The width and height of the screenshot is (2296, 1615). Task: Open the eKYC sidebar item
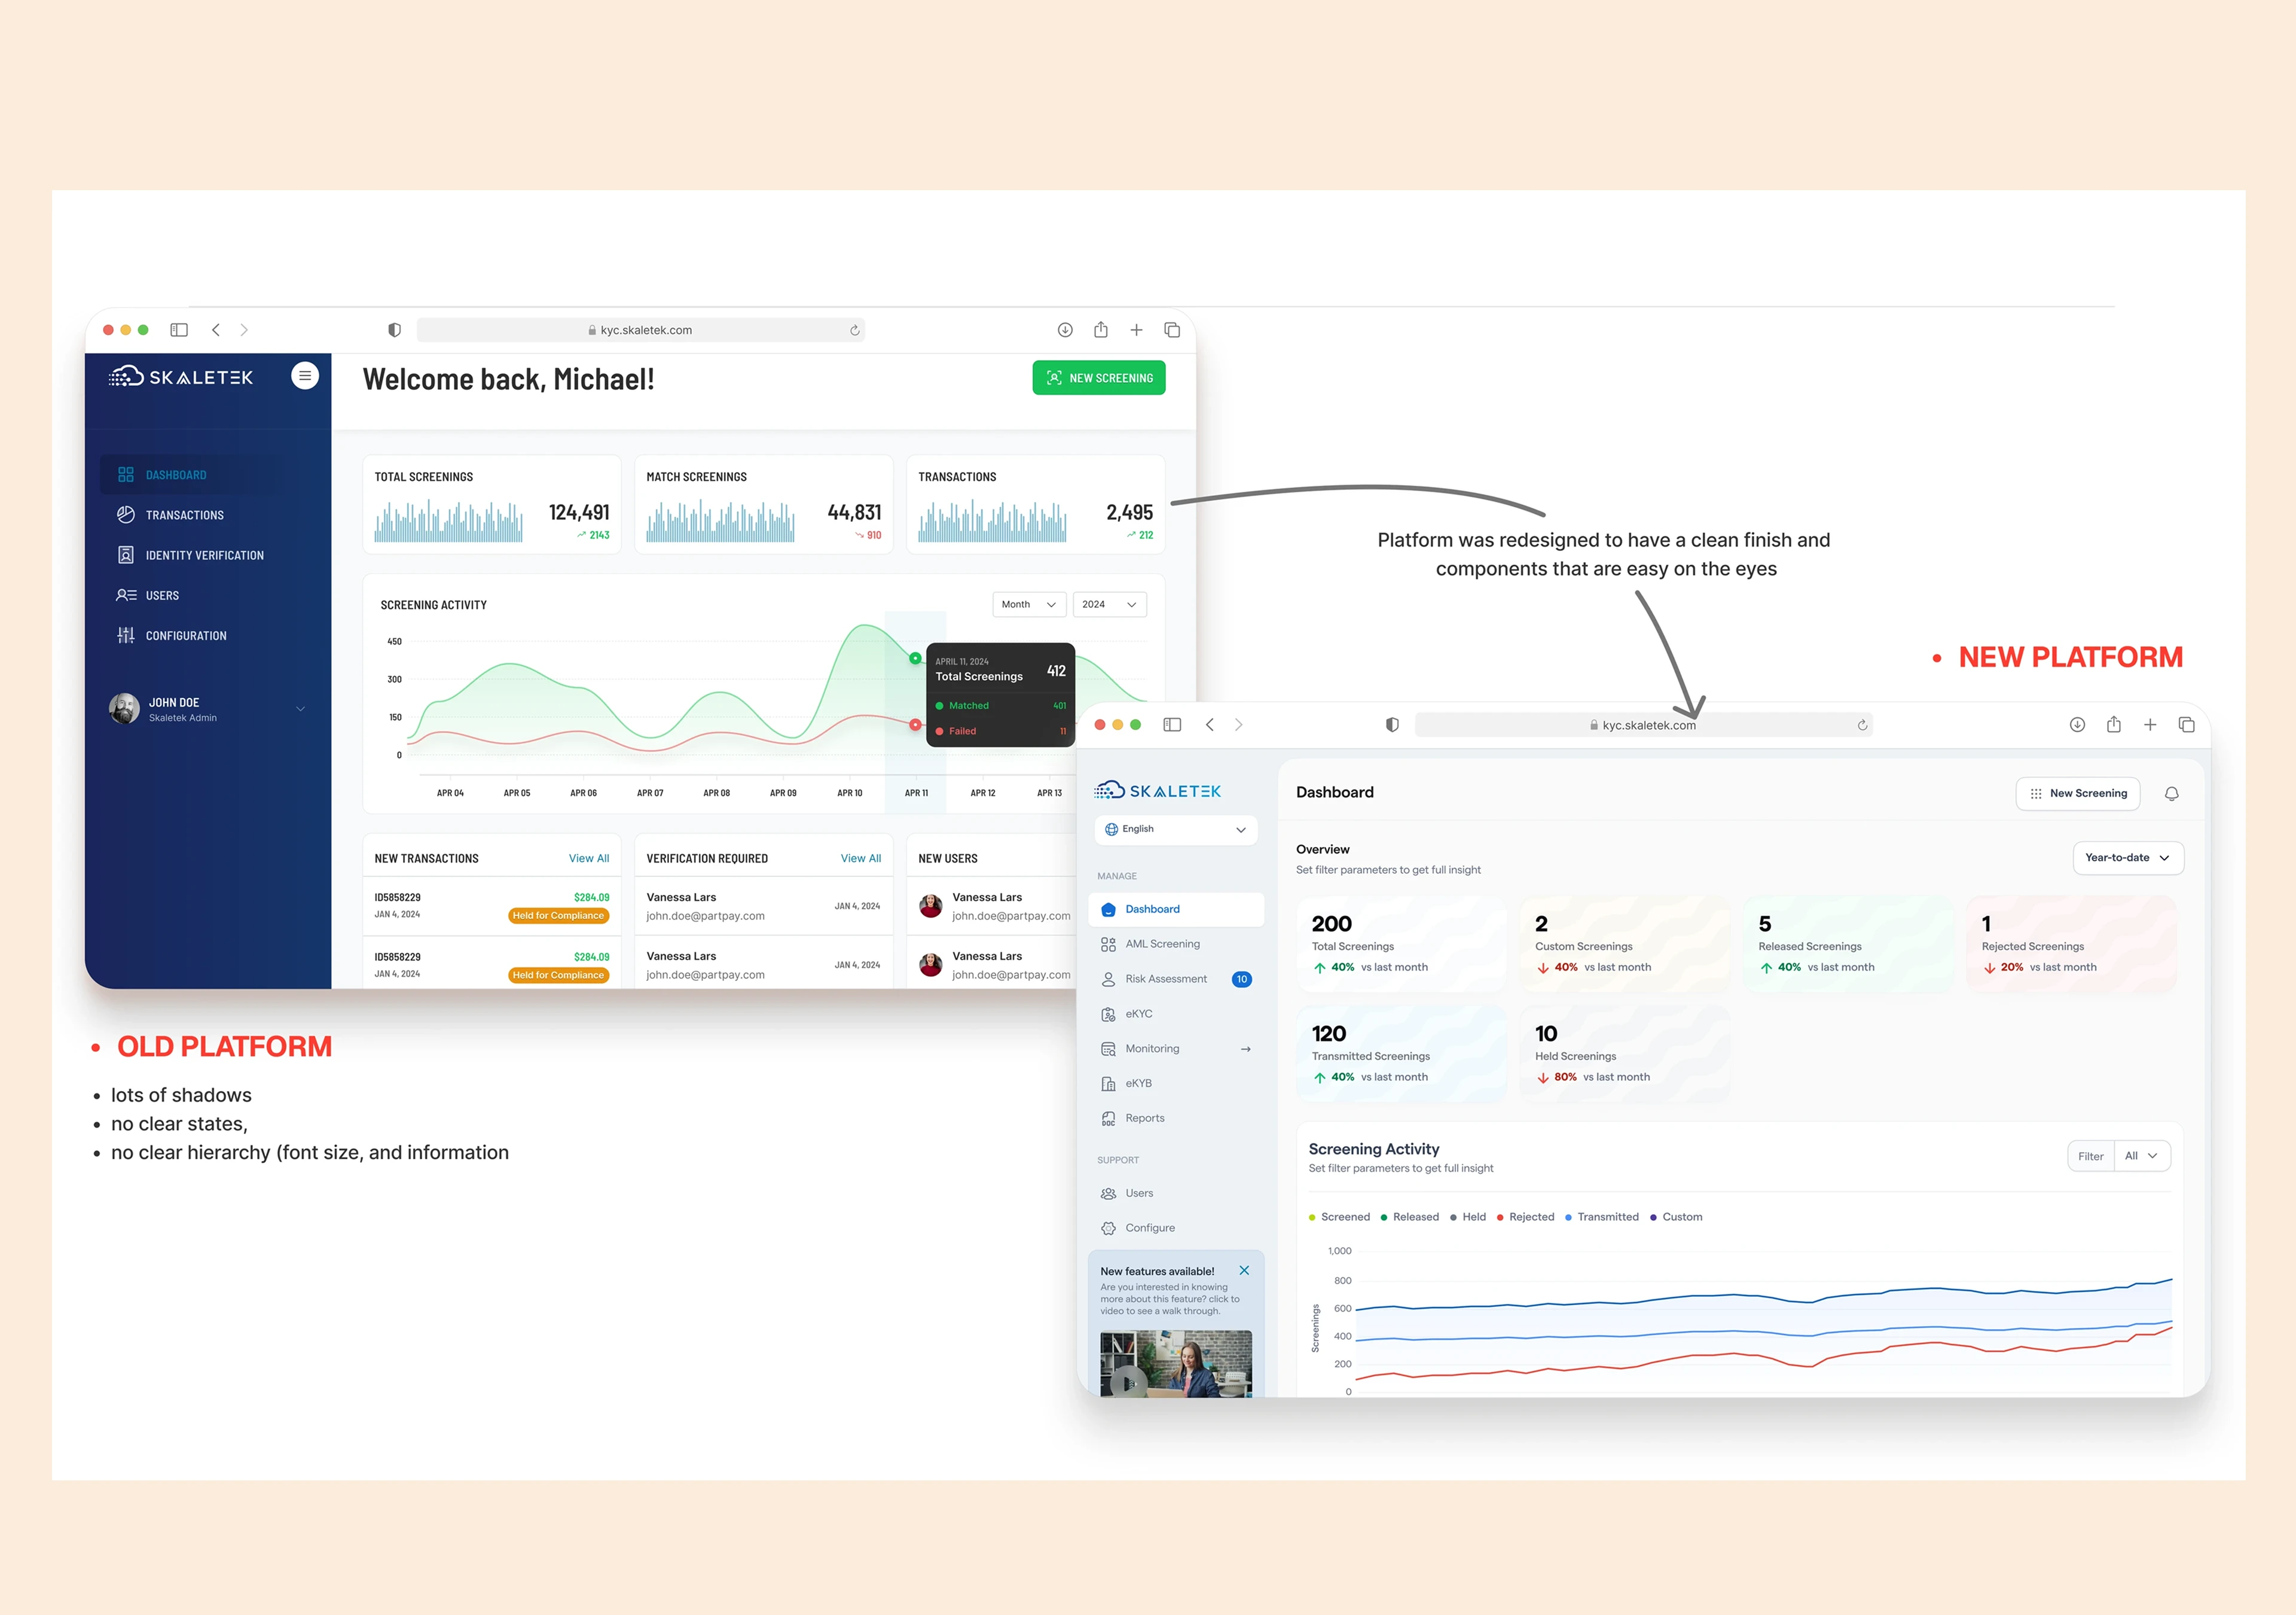tap(1138, 1014)
